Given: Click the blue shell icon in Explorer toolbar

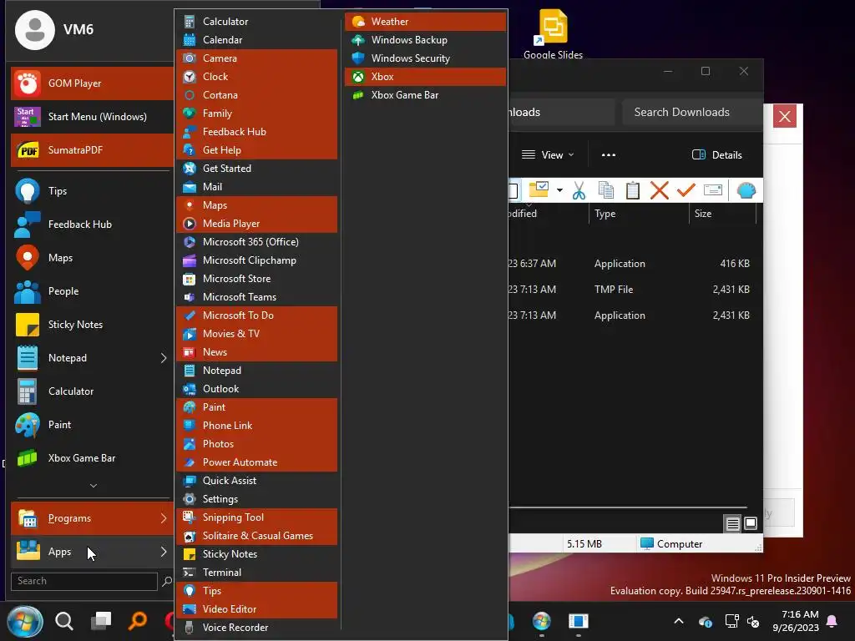Looking at the screenshot, I should 746,191.
